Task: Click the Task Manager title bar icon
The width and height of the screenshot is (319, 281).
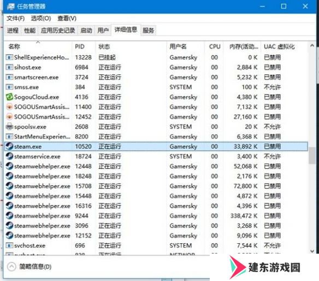Action: (11, 7)
